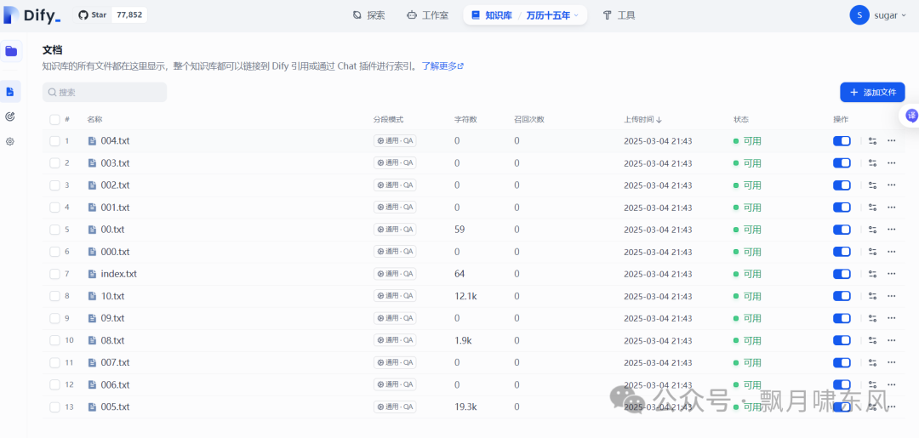Click the floating translate widget icon
The image size is (919, 438).
[x=911, y=116]
